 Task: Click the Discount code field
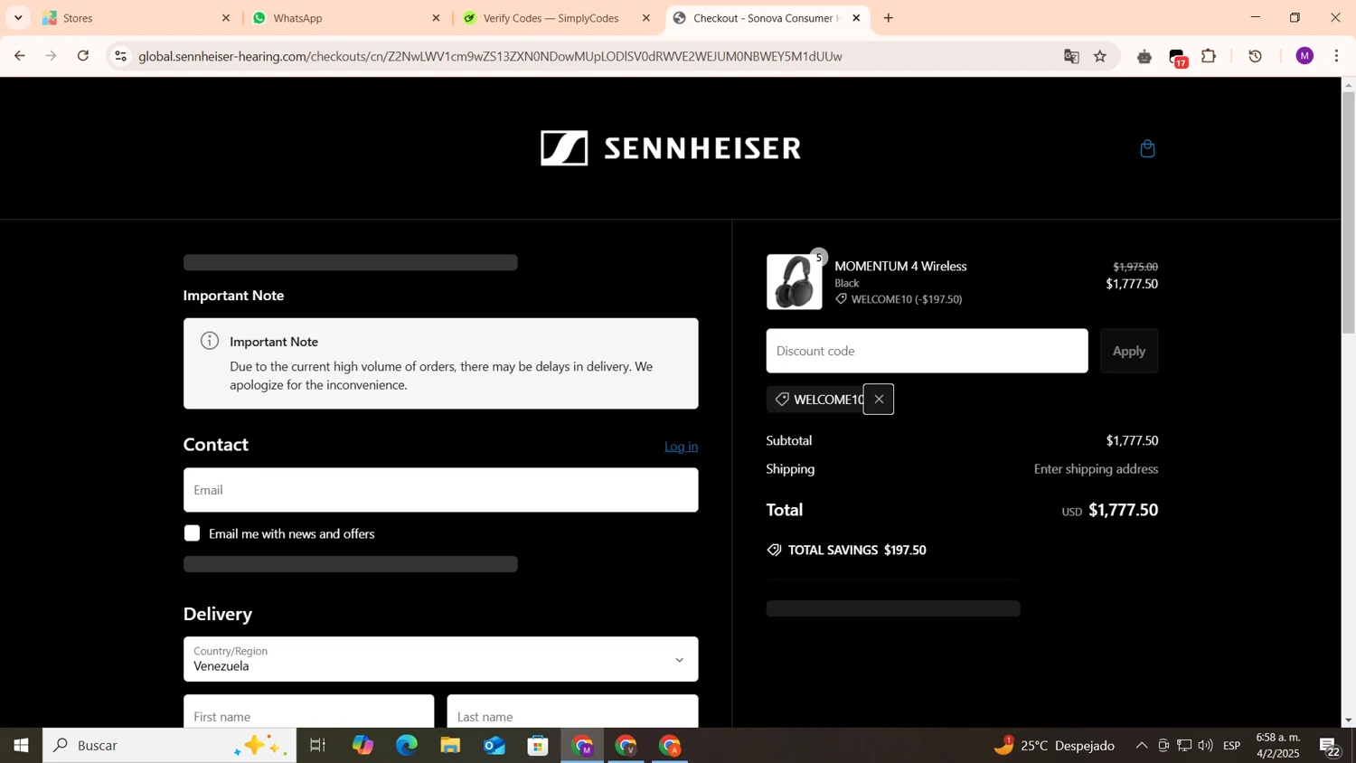coord(927,351)
